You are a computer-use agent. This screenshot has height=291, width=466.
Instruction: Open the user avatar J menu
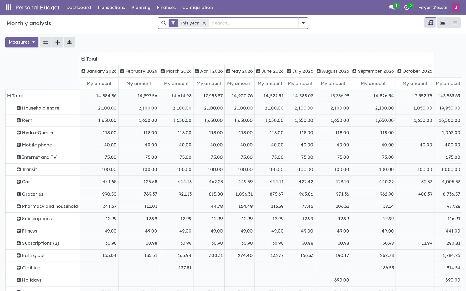(456, 7)
